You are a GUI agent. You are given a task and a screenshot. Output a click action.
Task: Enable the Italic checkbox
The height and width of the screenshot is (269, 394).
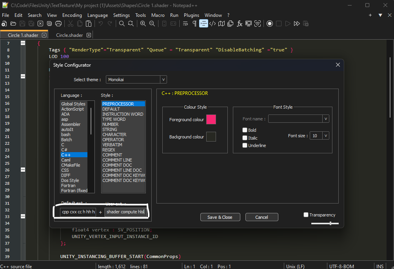pyautogui.click(x=245, y=138)
